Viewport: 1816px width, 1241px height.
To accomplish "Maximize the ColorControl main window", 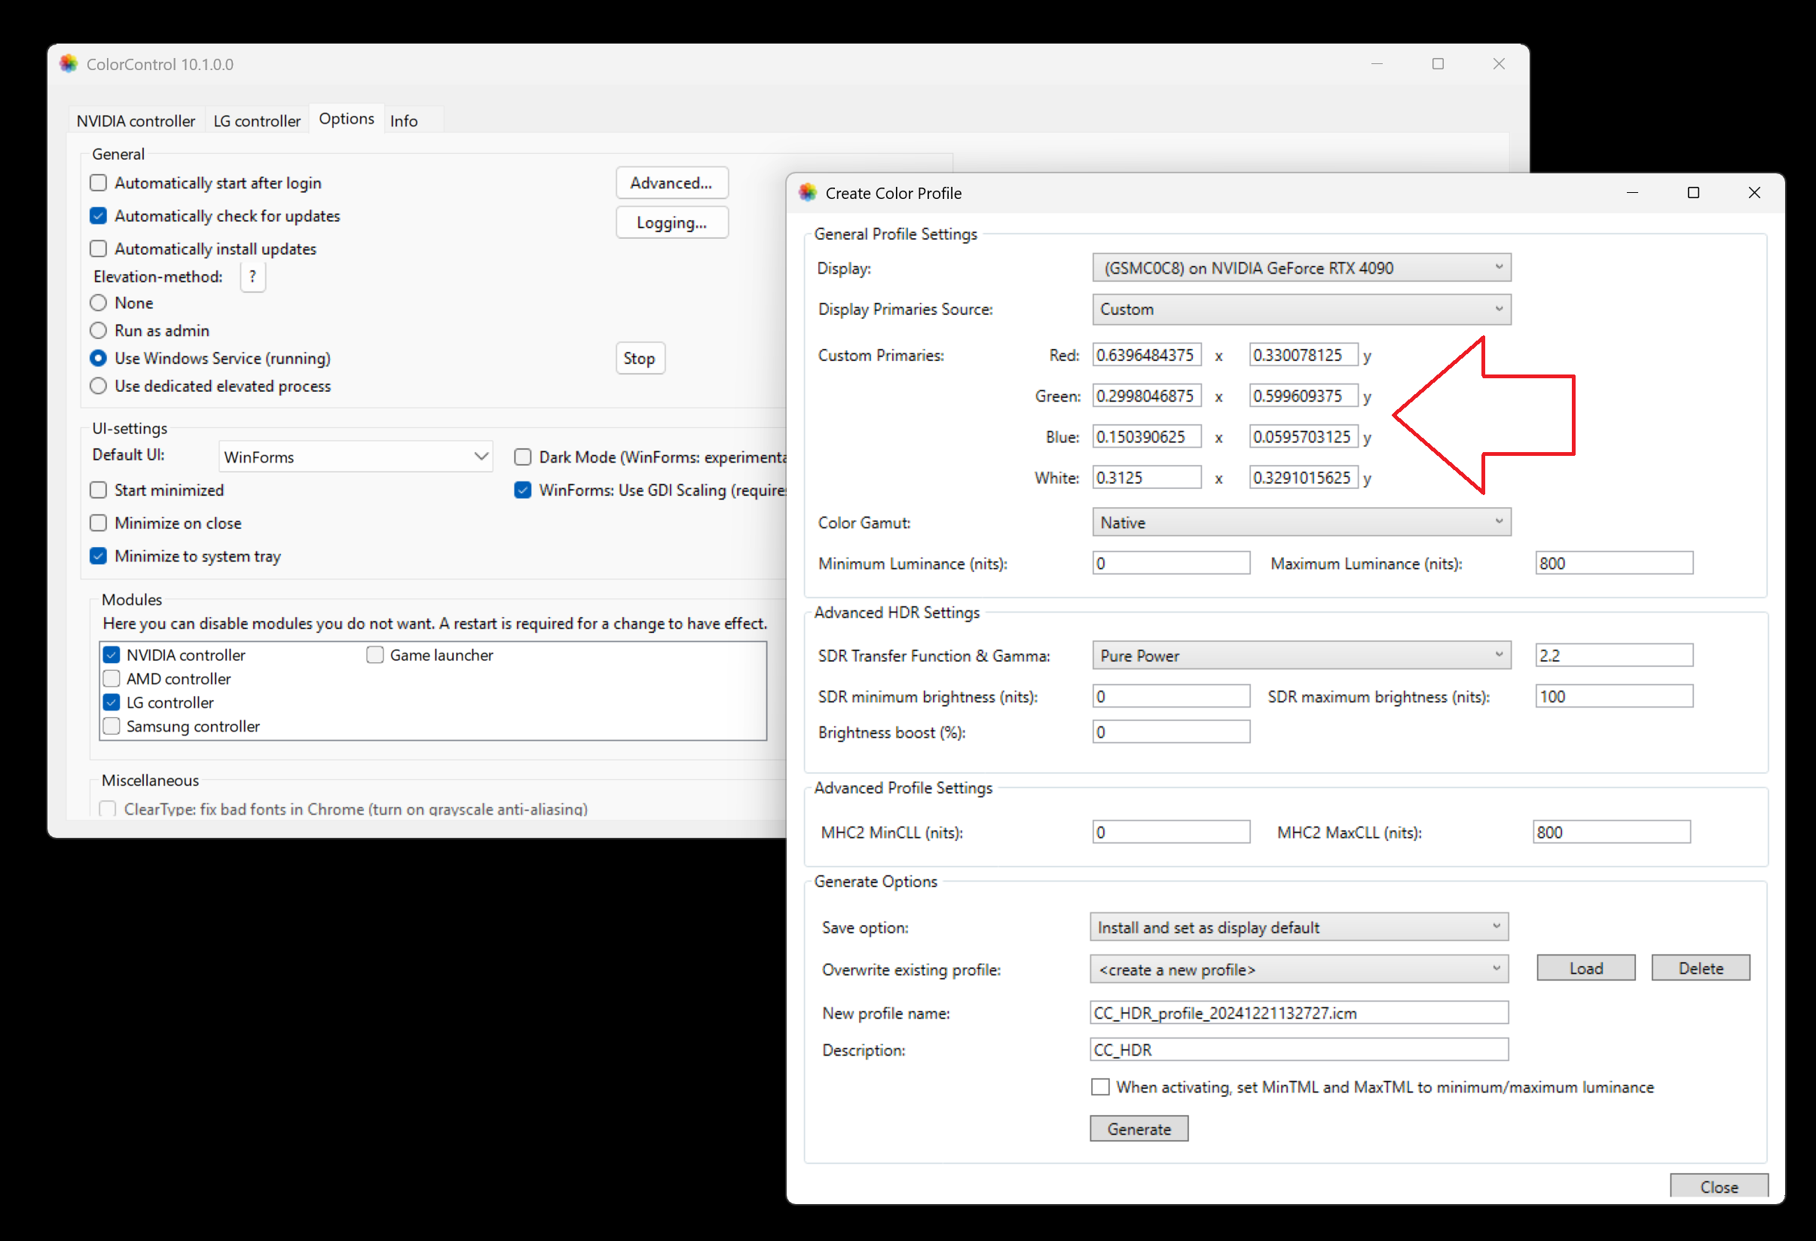I will 1438,64.
